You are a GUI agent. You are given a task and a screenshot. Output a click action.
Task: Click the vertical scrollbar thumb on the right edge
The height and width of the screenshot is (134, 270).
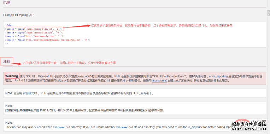[x=268, y=13]
